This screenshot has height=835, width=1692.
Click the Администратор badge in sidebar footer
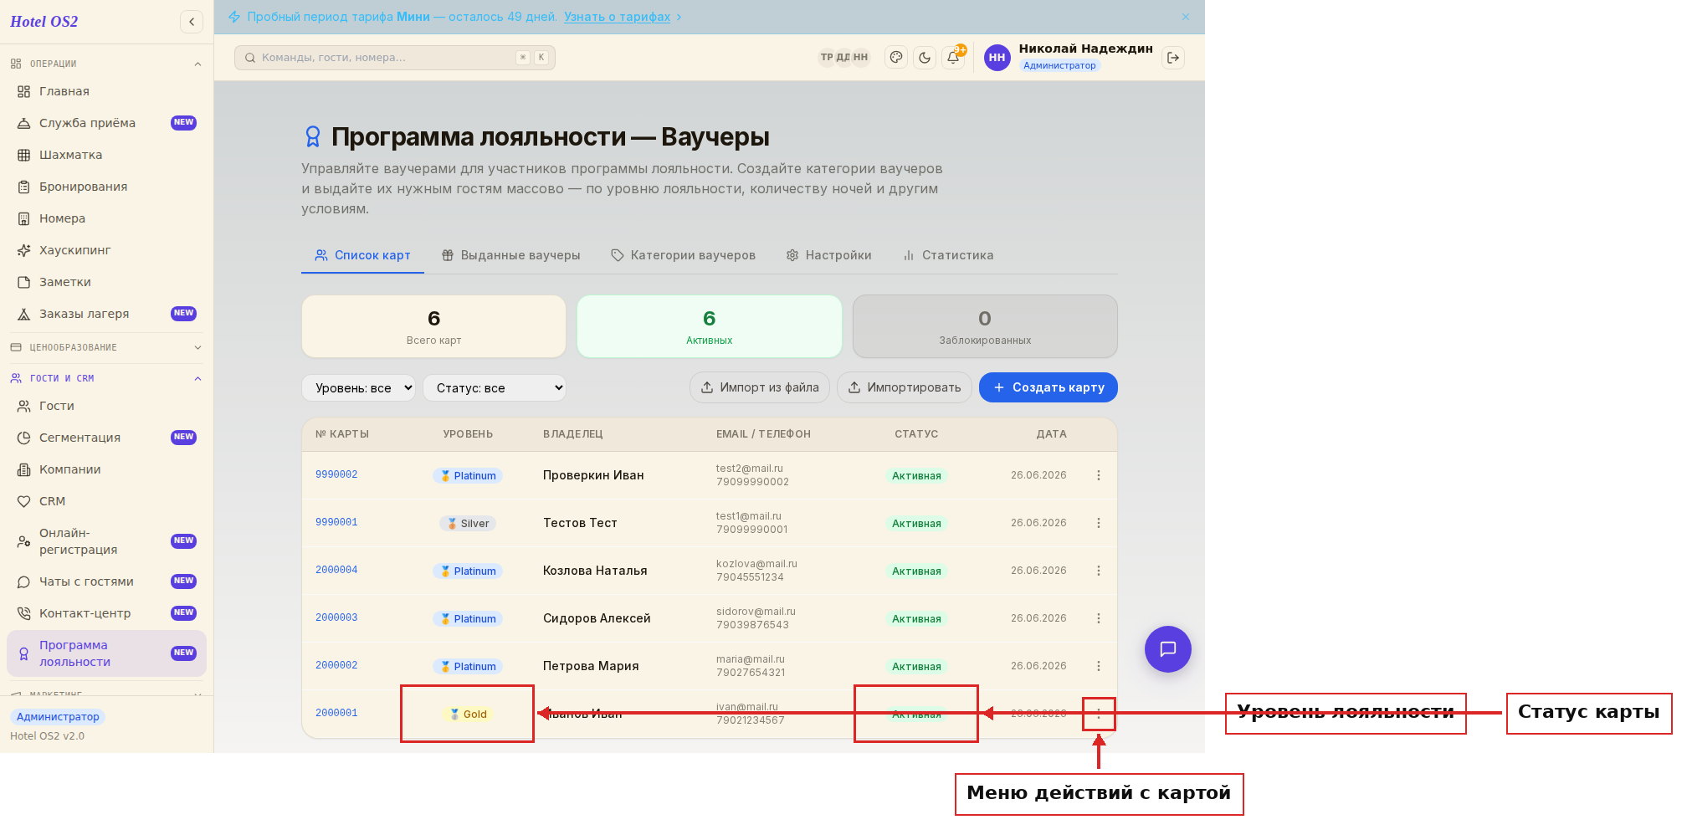click(x=58, y=717)
